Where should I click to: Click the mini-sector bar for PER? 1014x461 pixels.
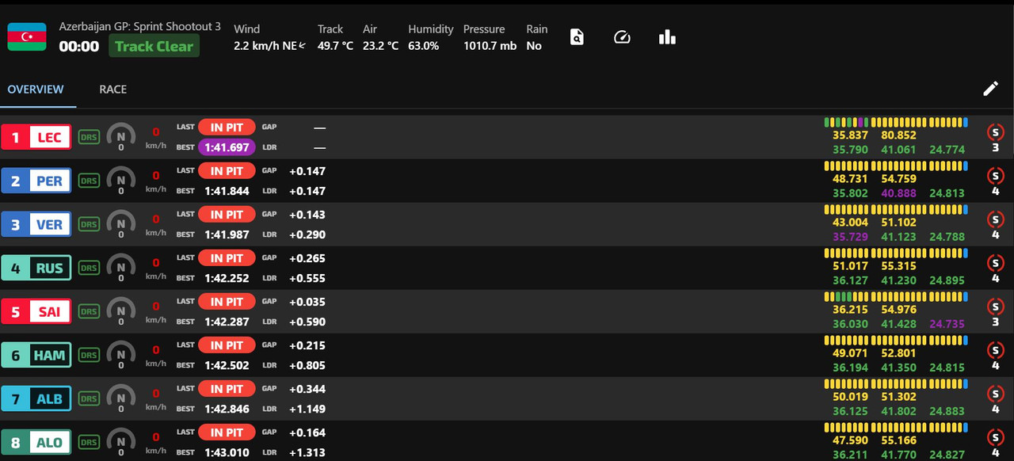tap(896, 166)
